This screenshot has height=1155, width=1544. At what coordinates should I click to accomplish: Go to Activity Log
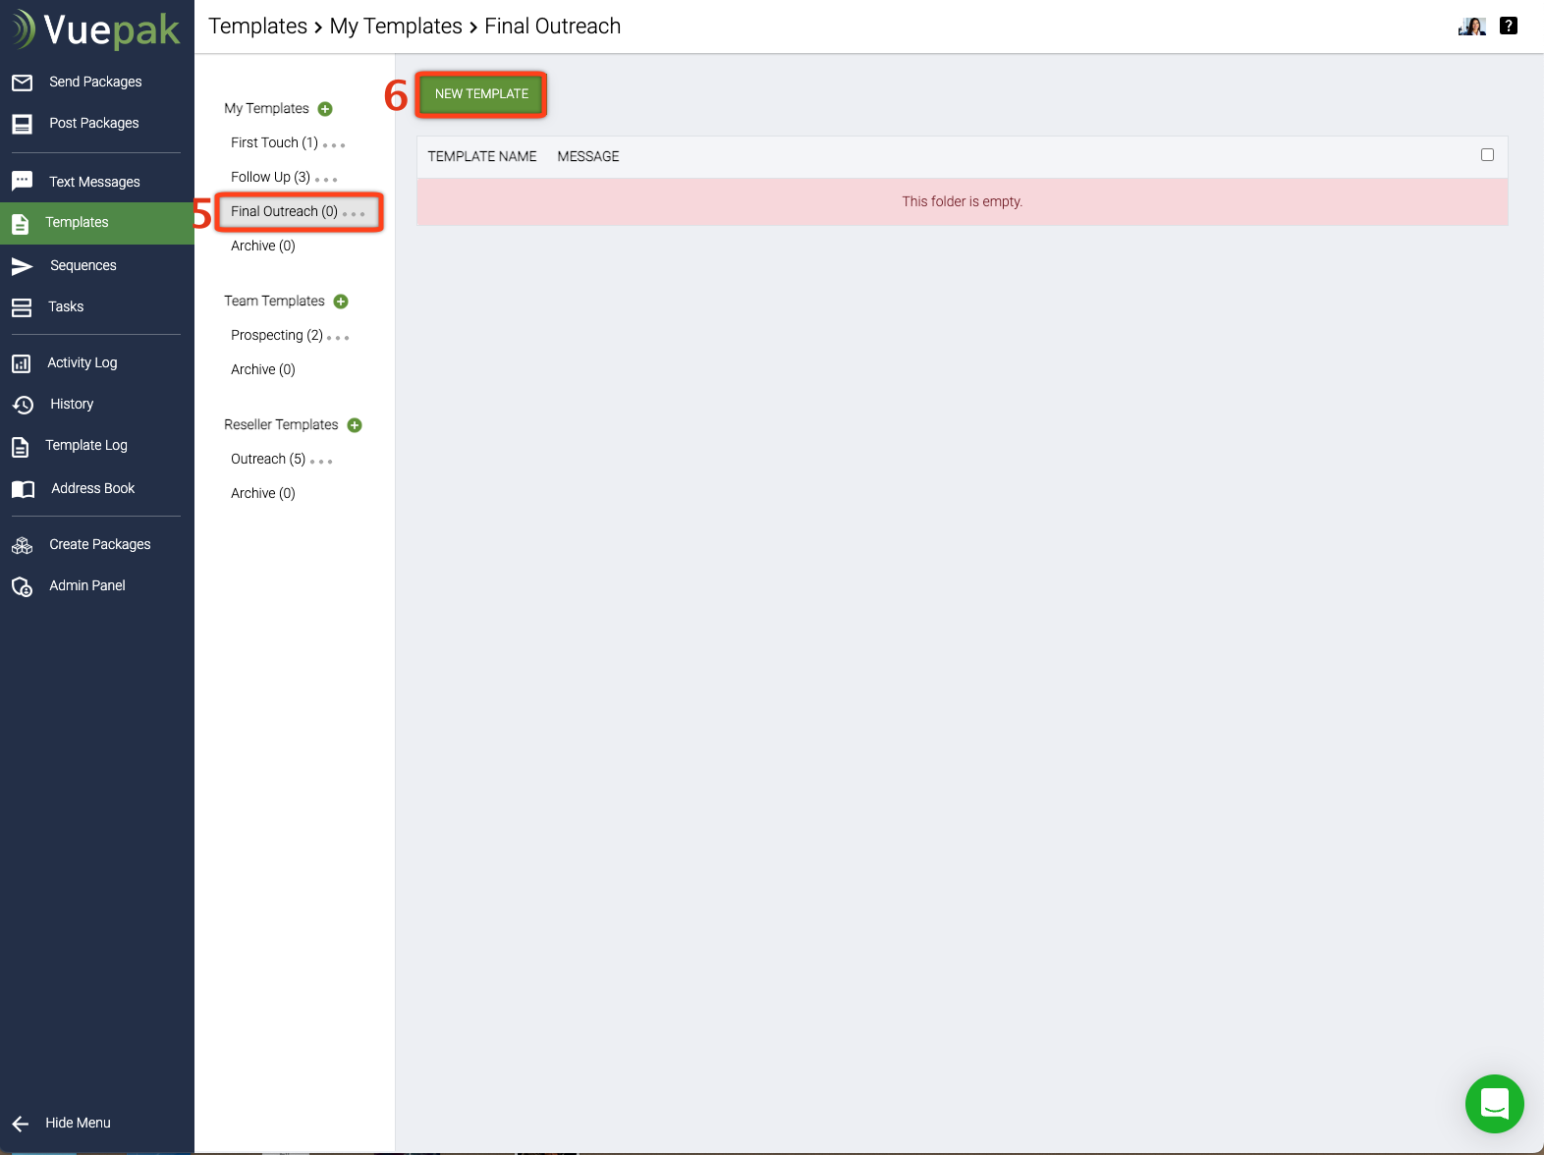(x=82, y=362)
